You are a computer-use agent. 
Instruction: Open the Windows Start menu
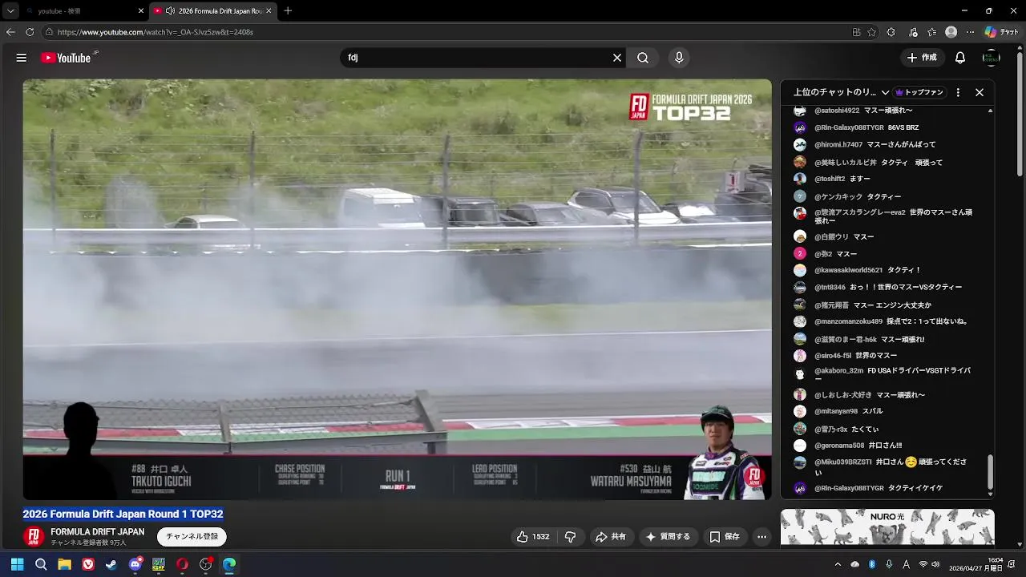pyautogui.click(x=17, y=564)
